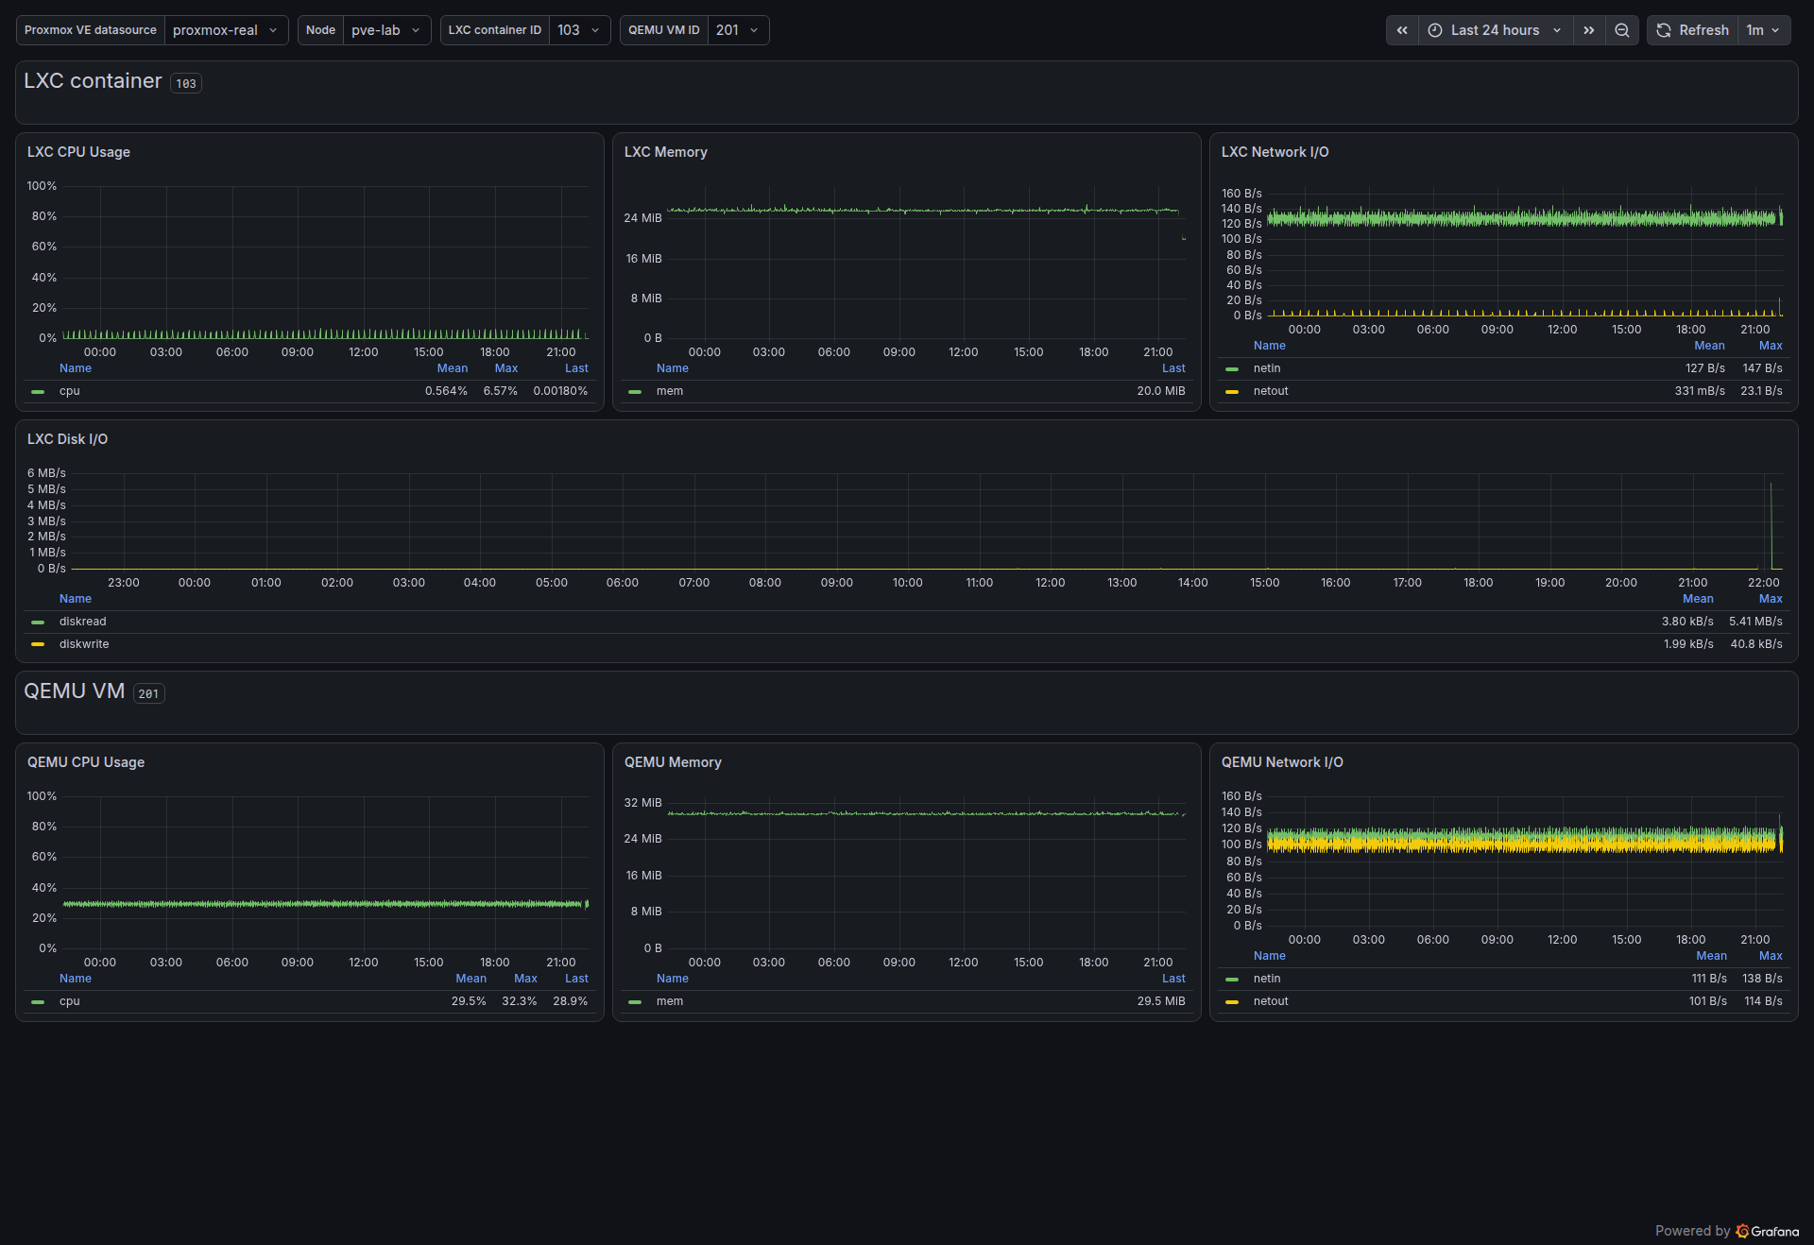This screenshot has width=1814, height=1245.
Task: Click green color swatch of LXC cpu series
Action: tap(38, 391)
